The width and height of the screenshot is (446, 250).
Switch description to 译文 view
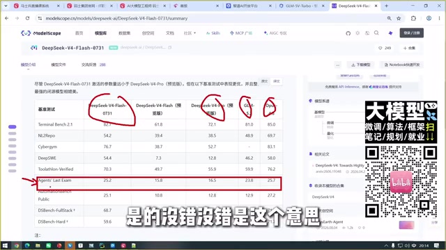pos(277,81)
